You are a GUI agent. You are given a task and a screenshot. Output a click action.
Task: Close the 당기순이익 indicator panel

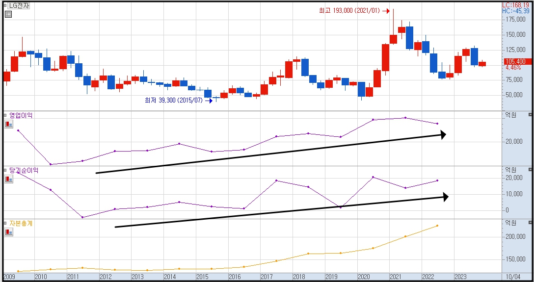click(x=530, y=169)
